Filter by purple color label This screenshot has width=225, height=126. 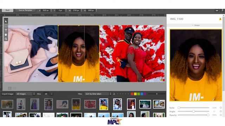coord(145,94)
